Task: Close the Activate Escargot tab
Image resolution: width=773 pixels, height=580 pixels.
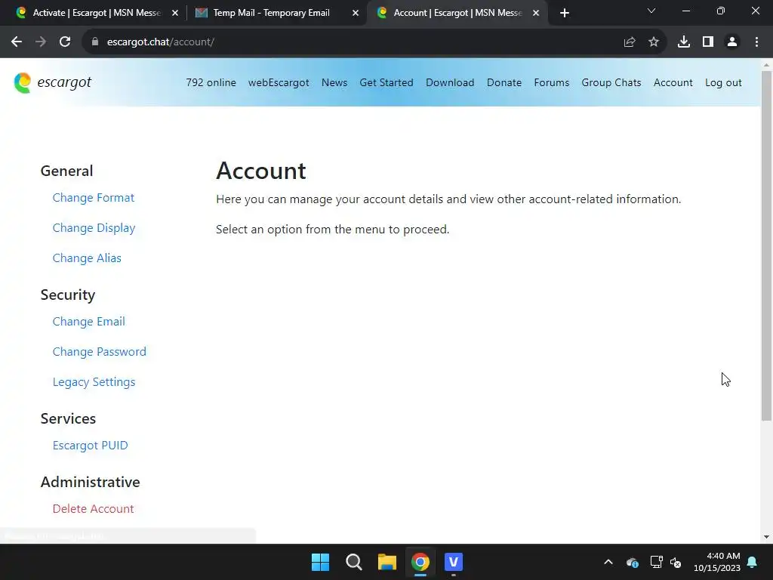Action: click(175, 13)
